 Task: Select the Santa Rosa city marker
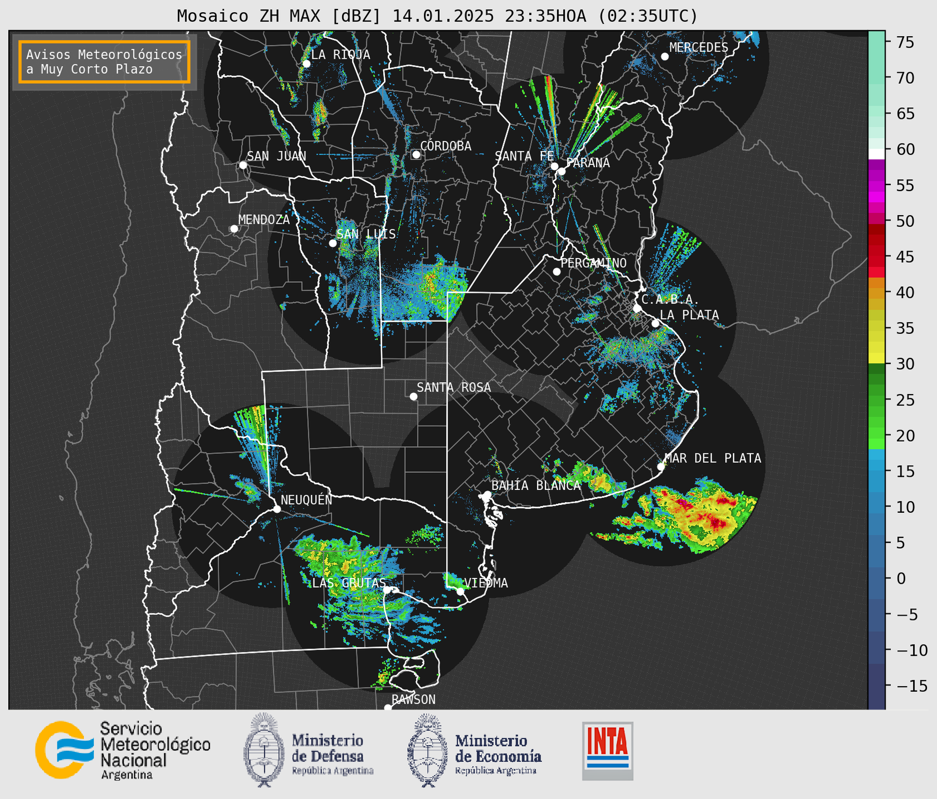click(413, 396)
